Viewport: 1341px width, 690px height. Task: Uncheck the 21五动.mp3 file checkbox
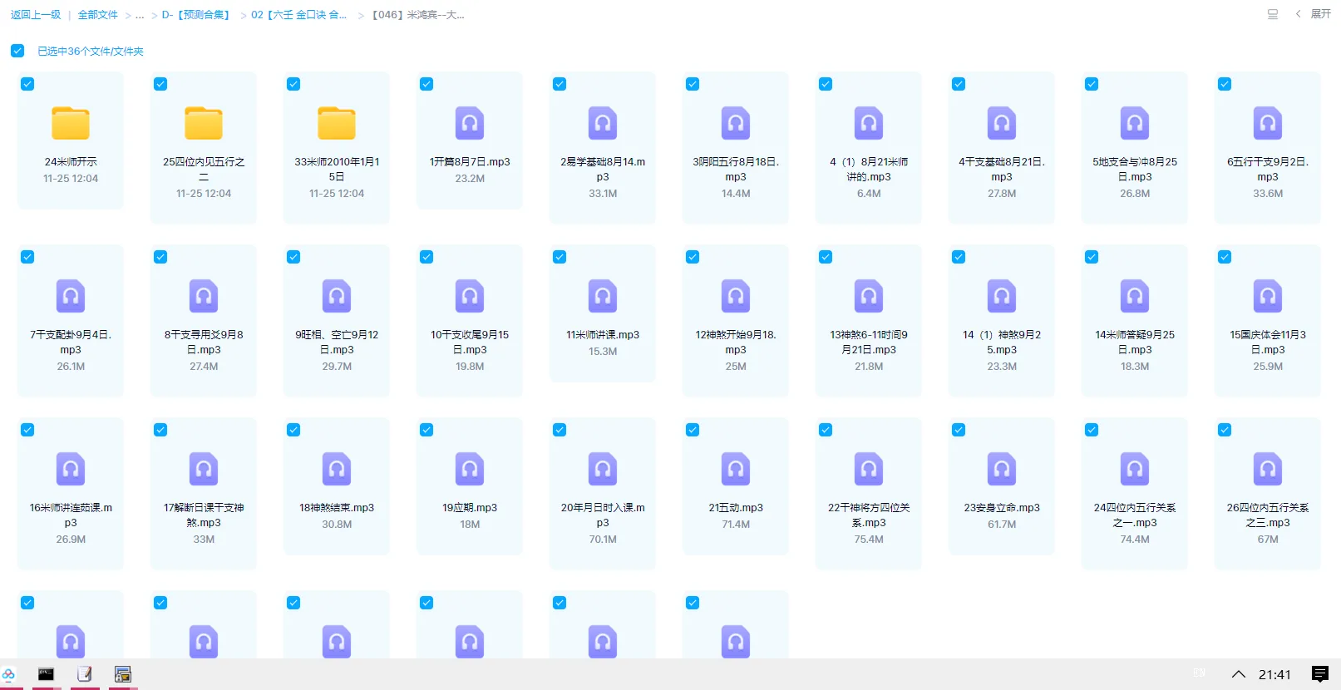coord(693,430)
